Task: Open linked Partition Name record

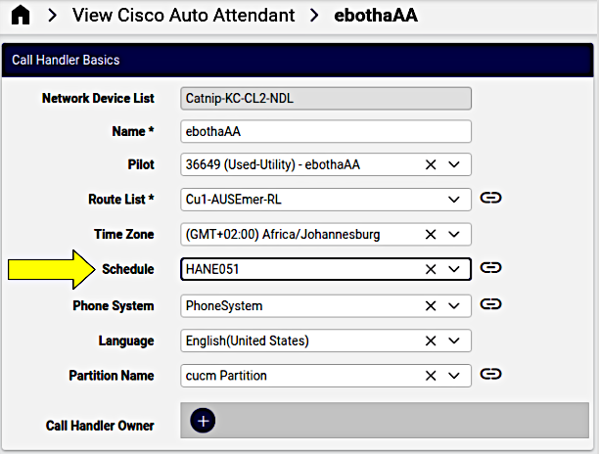Action: coord(490,374)
